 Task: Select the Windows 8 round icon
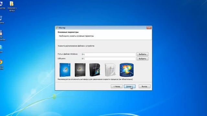[126, 70]
